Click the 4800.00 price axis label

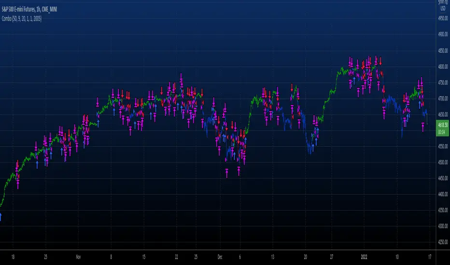(443, 66)
